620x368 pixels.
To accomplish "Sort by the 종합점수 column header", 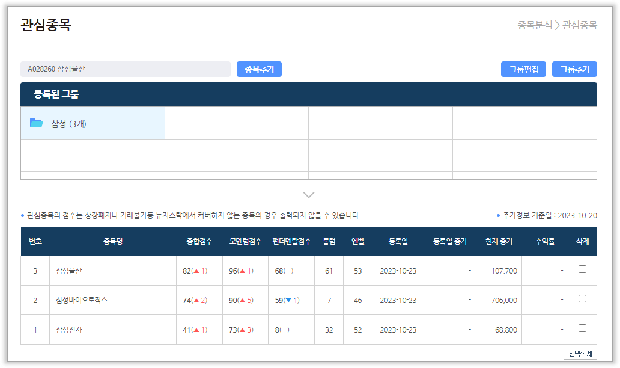I will (x=199, y=242).
